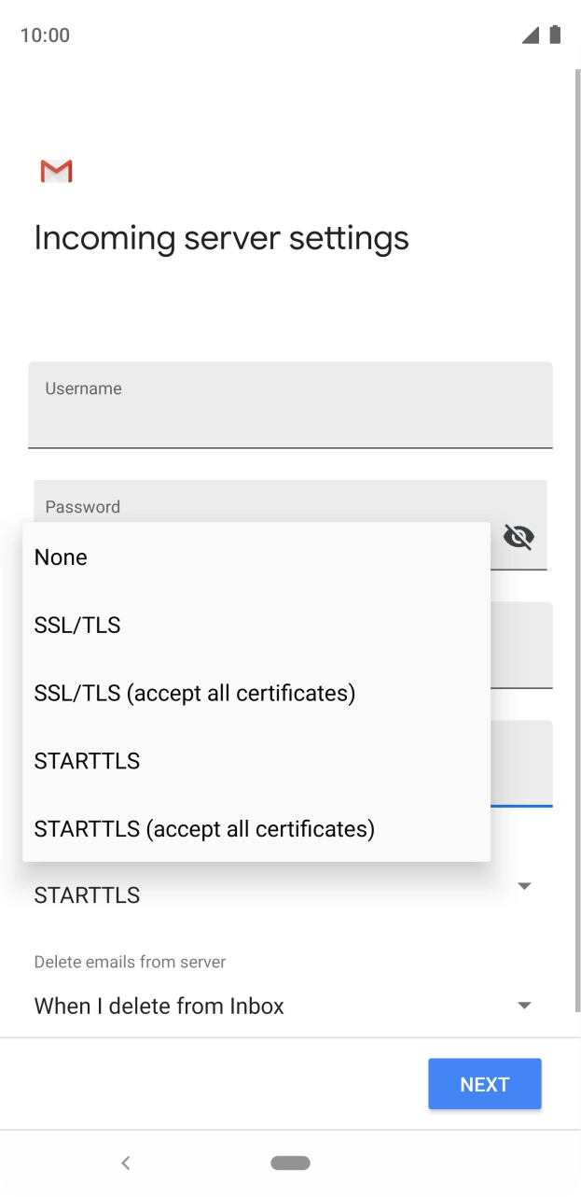Open the security type dropdown arrow
The width and height of the screenshot is (581, 1197).
(524, 886)
